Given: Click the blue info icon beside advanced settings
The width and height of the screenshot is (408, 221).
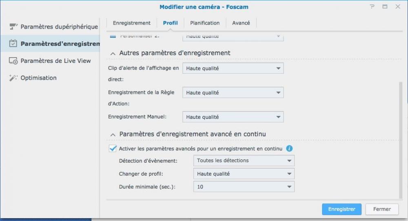Looking at the screenshot, I should [289, 148].
